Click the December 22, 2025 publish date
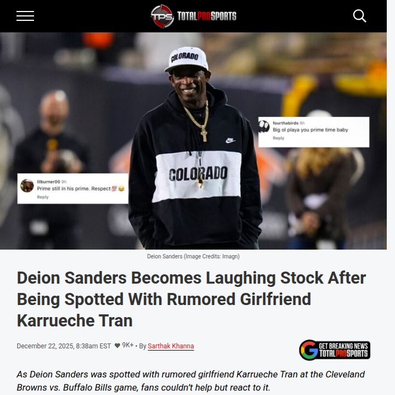The height and width of the screenshot is (395, 395). pos(64,346)
